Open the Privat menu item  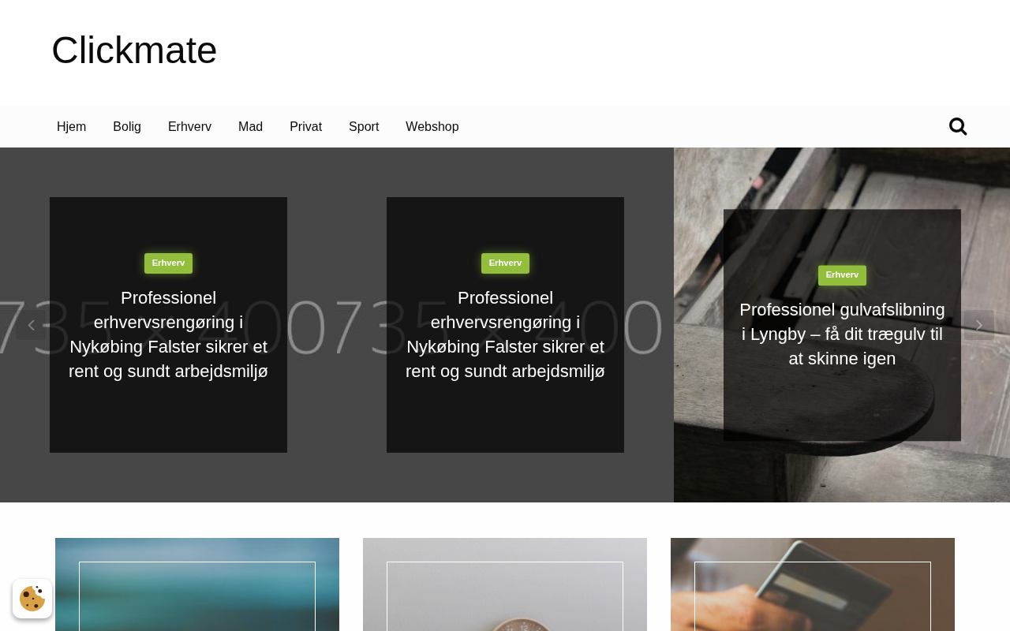coord(305,127)
